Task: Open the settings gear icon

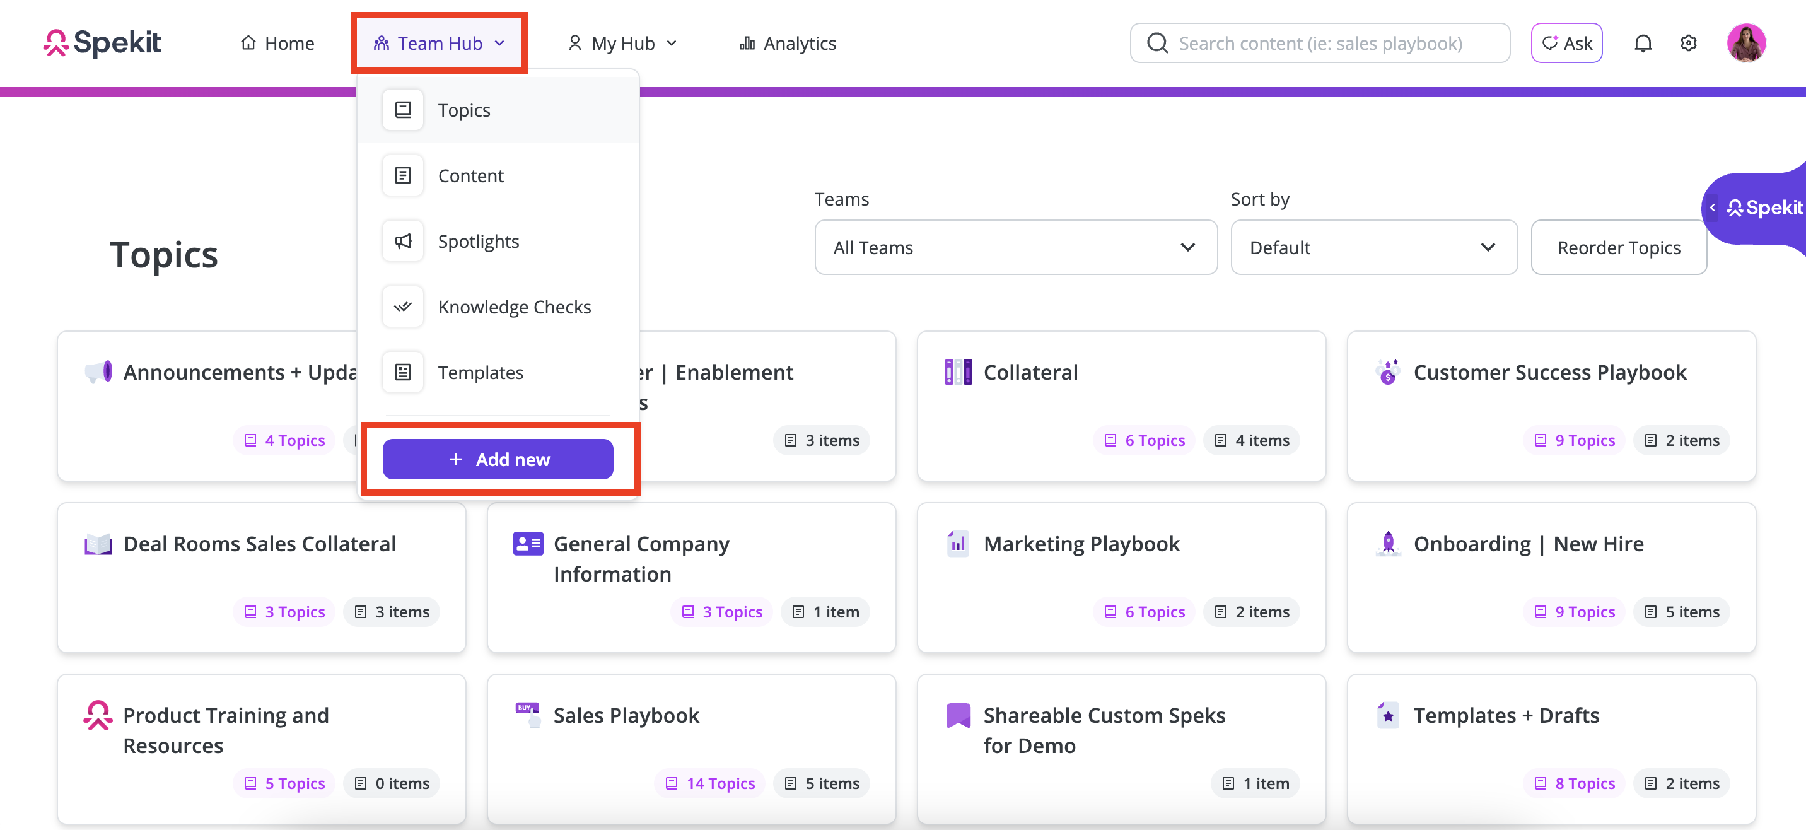Action: 1688,44
